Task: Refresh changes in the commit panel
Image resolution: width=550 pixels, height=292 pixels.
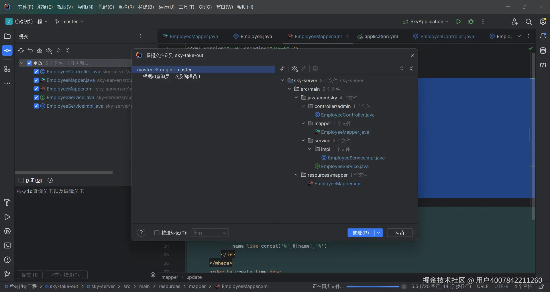Action: pos(21,50)
